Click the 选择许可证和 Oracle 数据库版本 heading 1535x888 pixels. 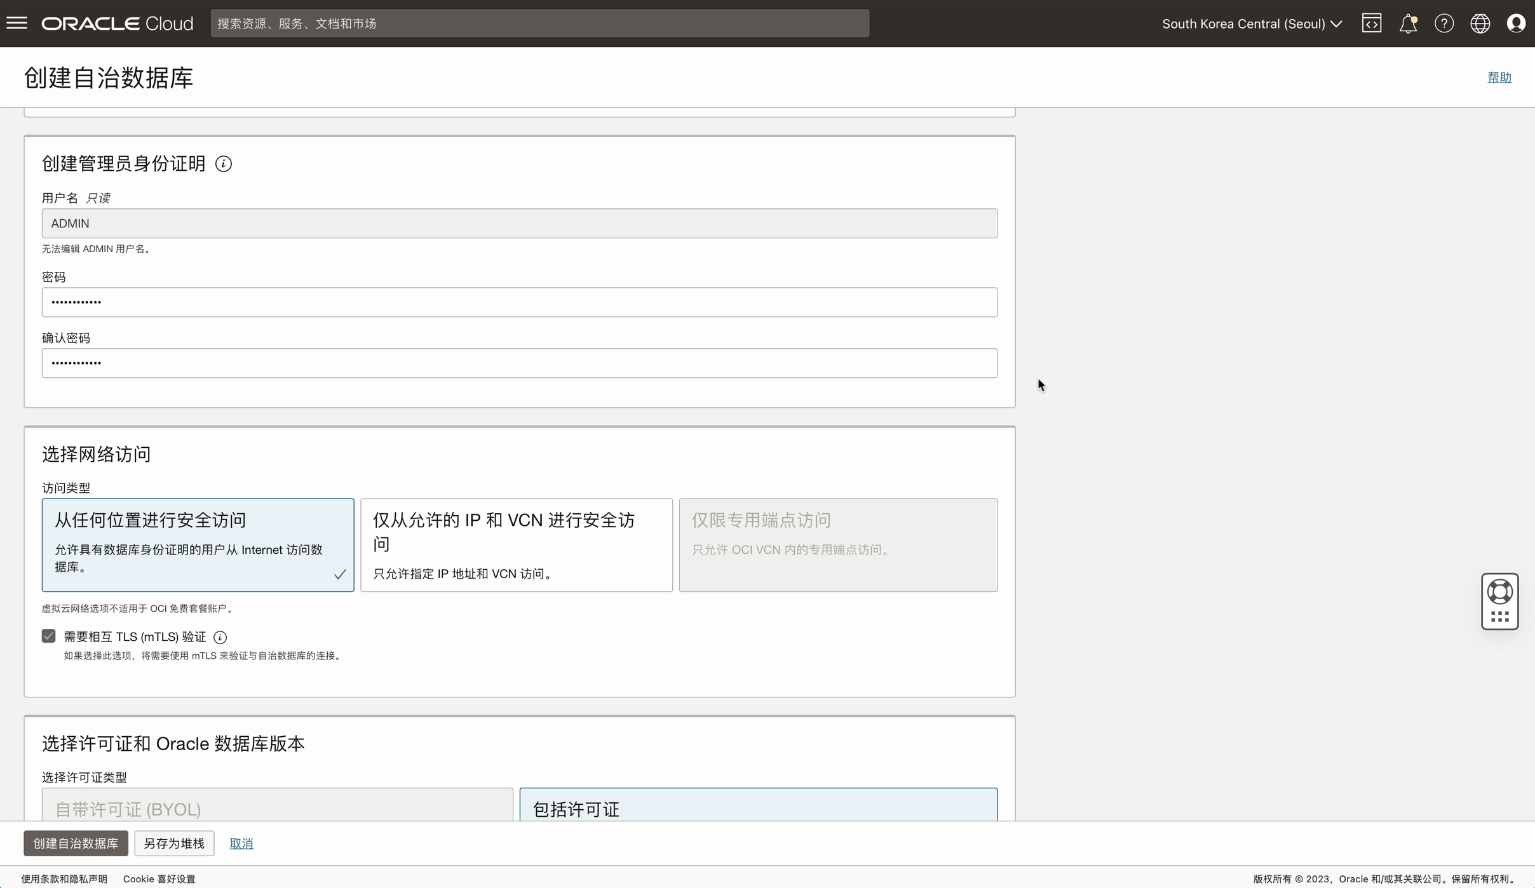tap(173, 744)
